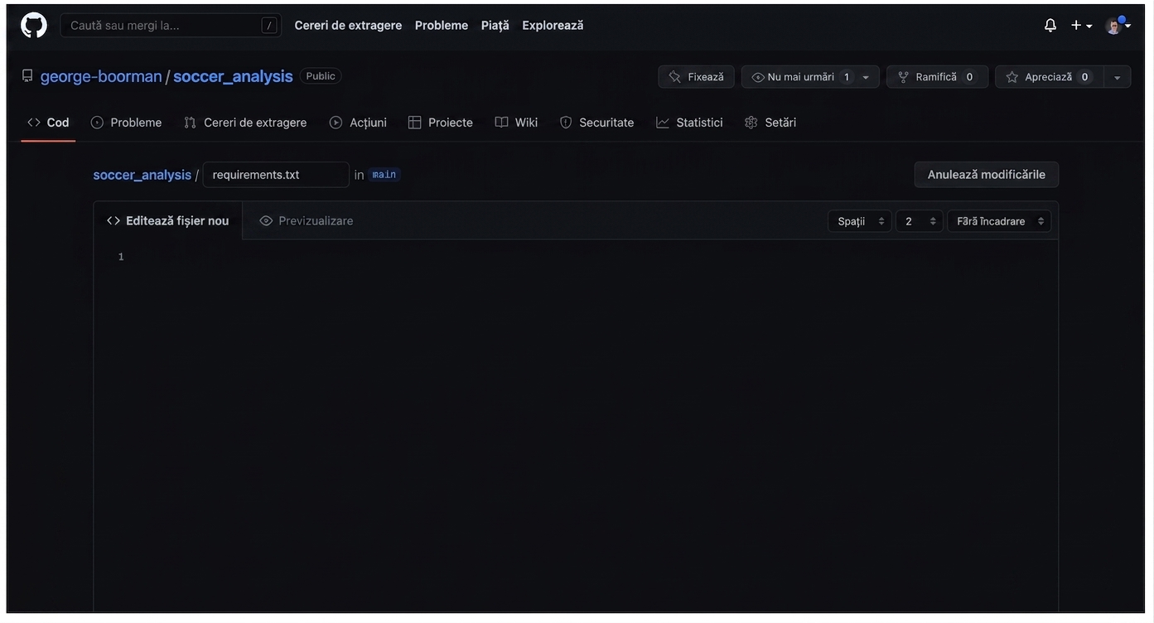The width and height of the screenshot is (1154, 623).
Task: Focus the 'Caută sau mergi la...' search box
Action: [x=171, y=26]
